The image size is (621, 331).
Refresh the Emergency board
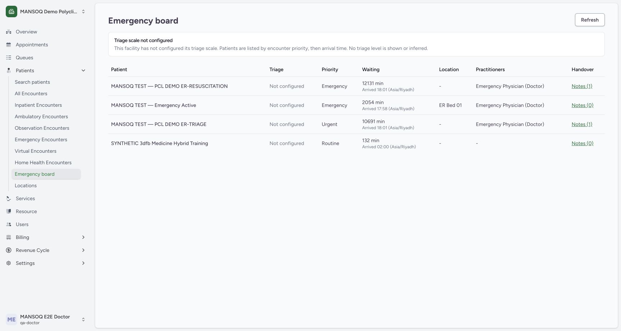(590, 20)
